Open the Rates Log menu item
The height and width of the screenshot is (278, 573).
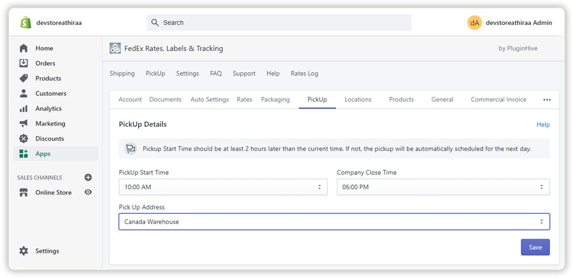pos(304,73)
